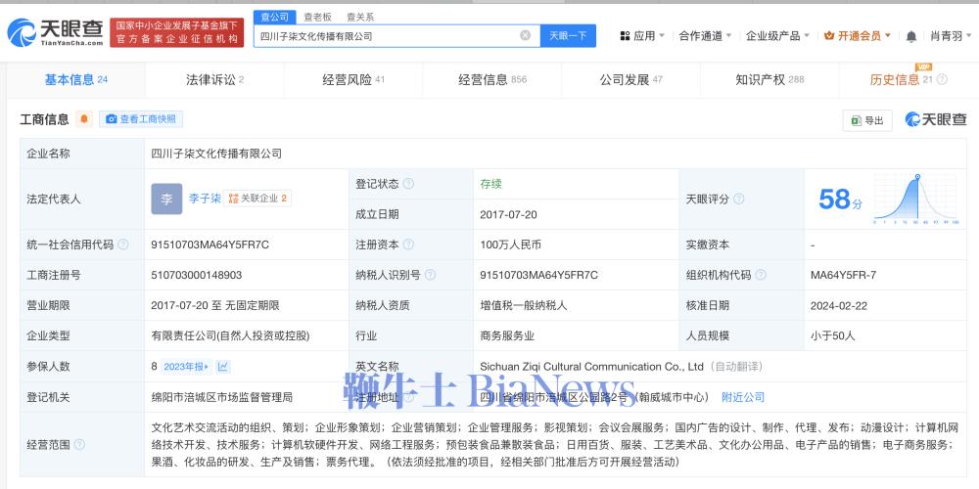This screenshot has width=979, height=489.
Task: Click the 应用 grid icon
Action: 625,36
